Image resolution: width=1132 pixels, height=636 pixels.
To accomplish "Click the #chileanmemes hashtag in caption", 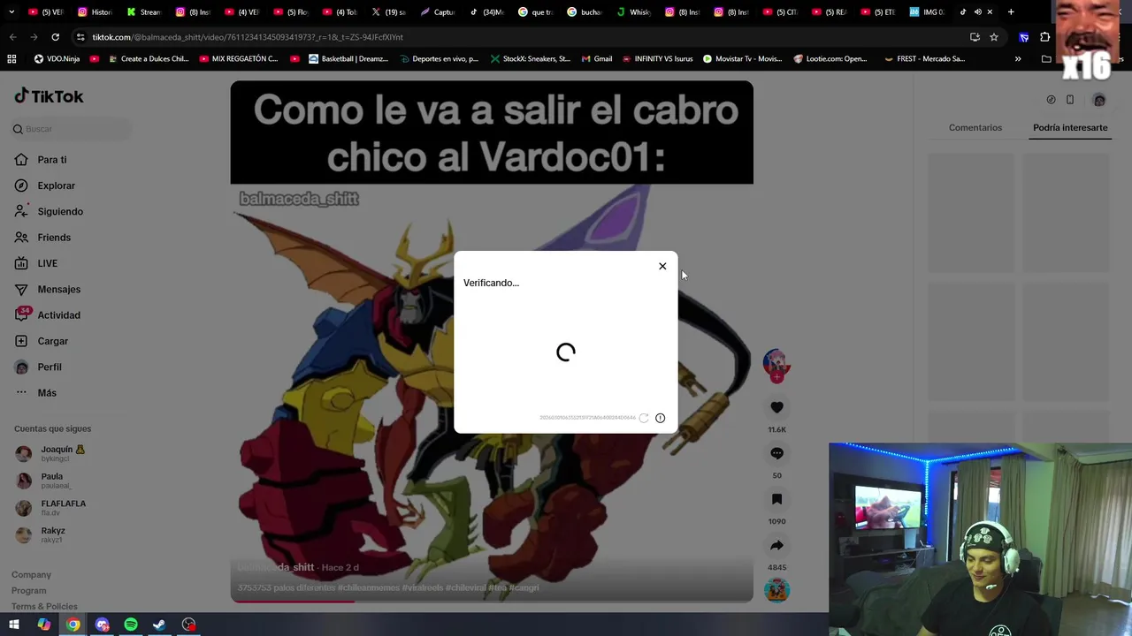I will pos(369,587).
